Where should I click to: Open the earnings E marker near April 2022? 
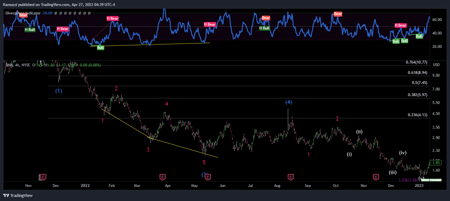(162, 177)
